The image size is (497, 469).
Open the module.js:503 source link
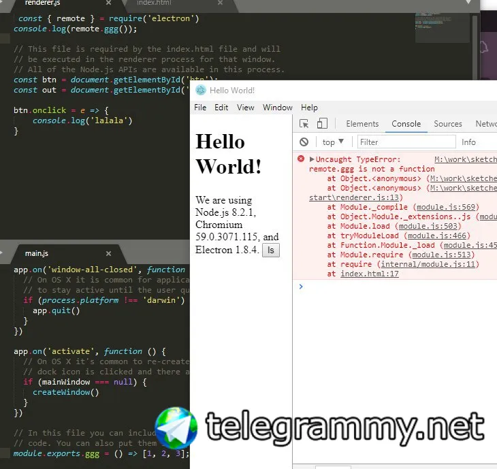pos(428,226)
